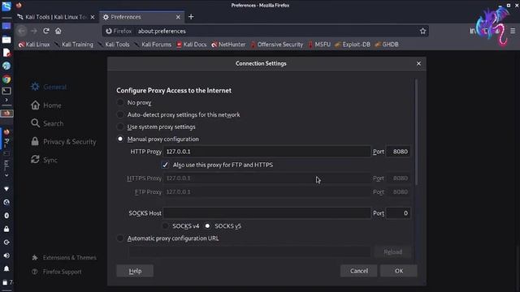Click the Cancel button

359,271
